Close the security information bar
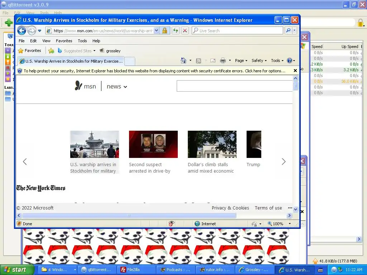Viewport: 367px width, 275px height. [x=295, y=71]
